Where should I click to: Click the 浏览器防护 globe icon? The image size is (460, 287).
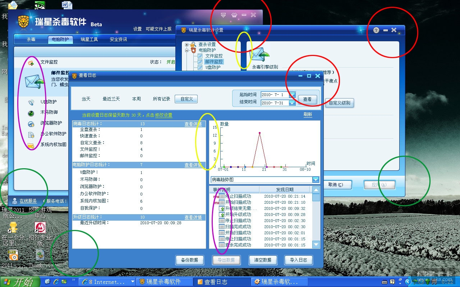click(x=31, y=124)
